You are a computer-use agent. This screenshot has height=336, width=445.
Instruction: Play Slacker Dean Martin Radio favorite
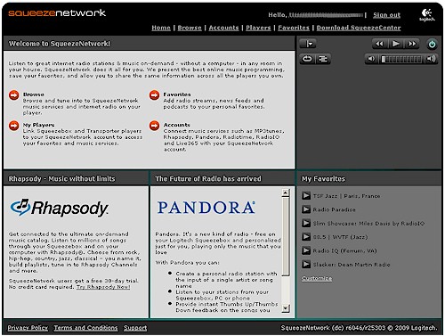[306, 264]
